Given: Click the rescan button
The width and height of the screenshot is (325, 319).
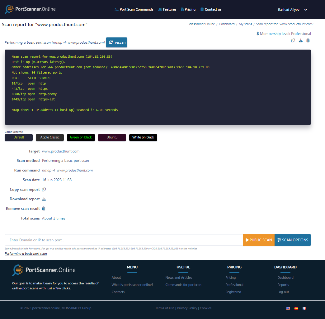Looking at the screenshot, I should 116,42.
